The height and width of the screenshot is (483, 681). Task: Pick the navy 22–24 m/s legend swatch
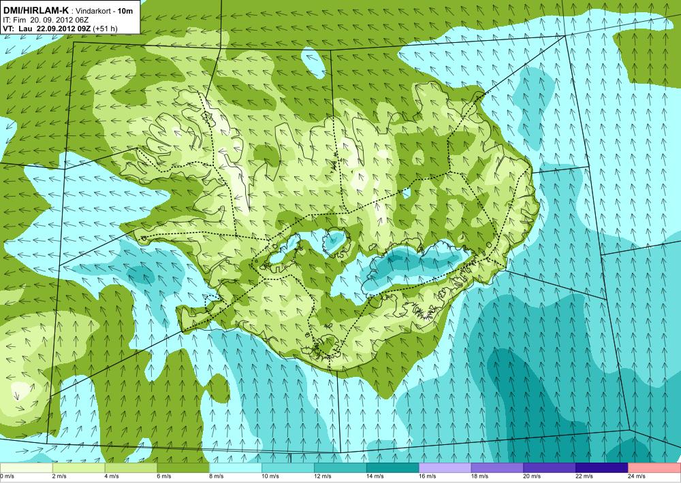tap(602, 468)
